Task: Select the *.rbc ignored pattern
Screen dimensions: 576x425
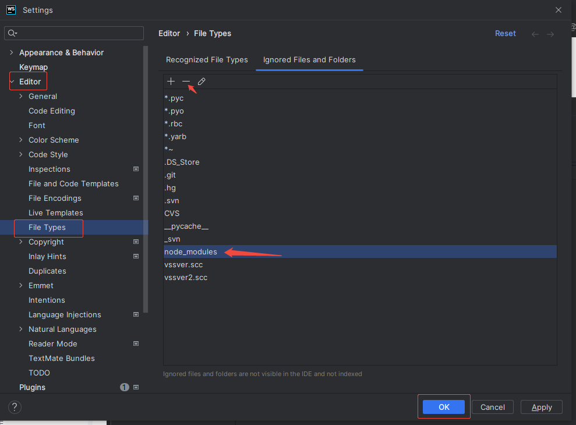Action: [360, 124]
